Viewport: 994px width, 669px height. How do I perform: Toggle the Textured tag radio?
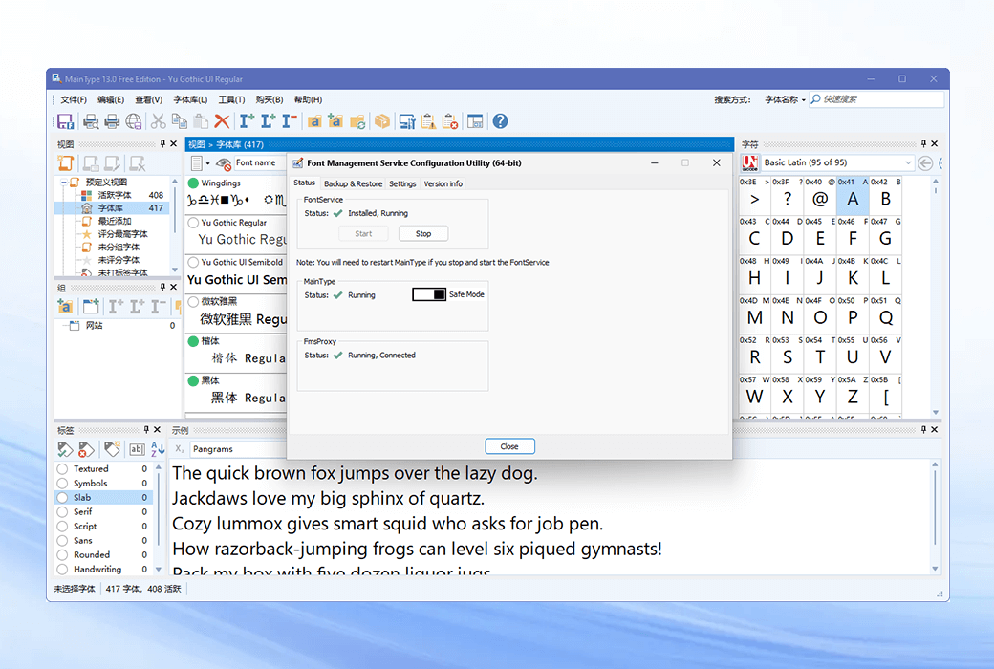tap(62, 469)
